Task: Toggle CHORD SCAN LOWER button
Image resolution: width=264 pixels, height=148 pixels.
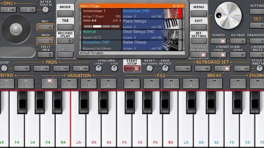Action: [218, 55]
